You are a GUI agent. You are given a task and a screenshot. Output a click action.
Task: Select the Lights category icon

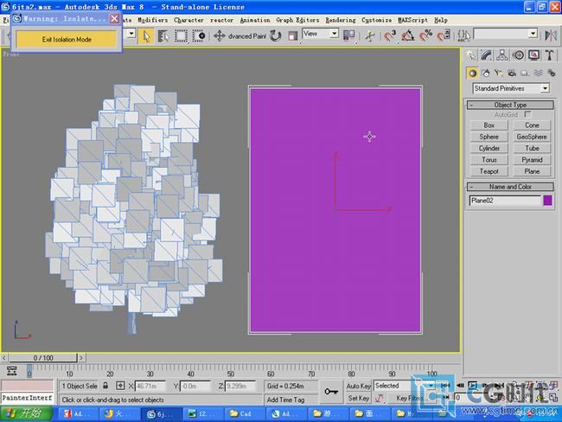(499, 74)
